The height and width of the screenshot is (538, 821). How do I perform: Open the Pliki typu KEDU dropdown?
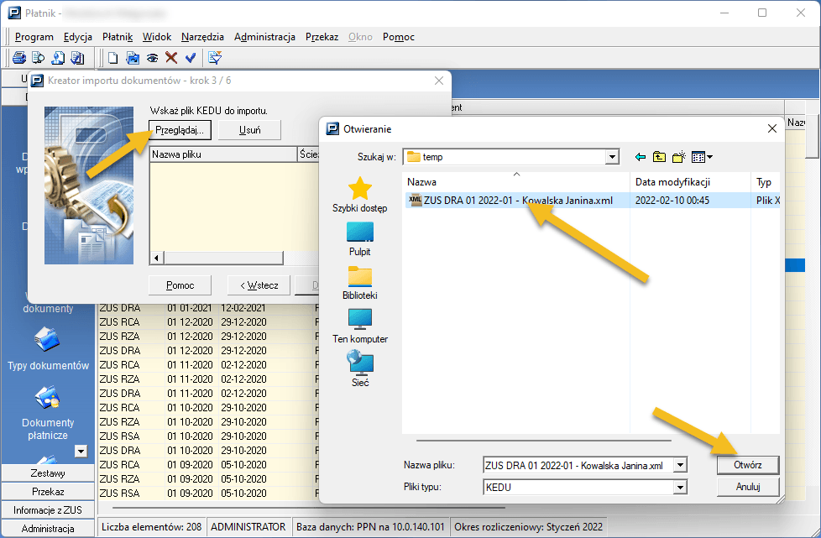coord(680,487)
